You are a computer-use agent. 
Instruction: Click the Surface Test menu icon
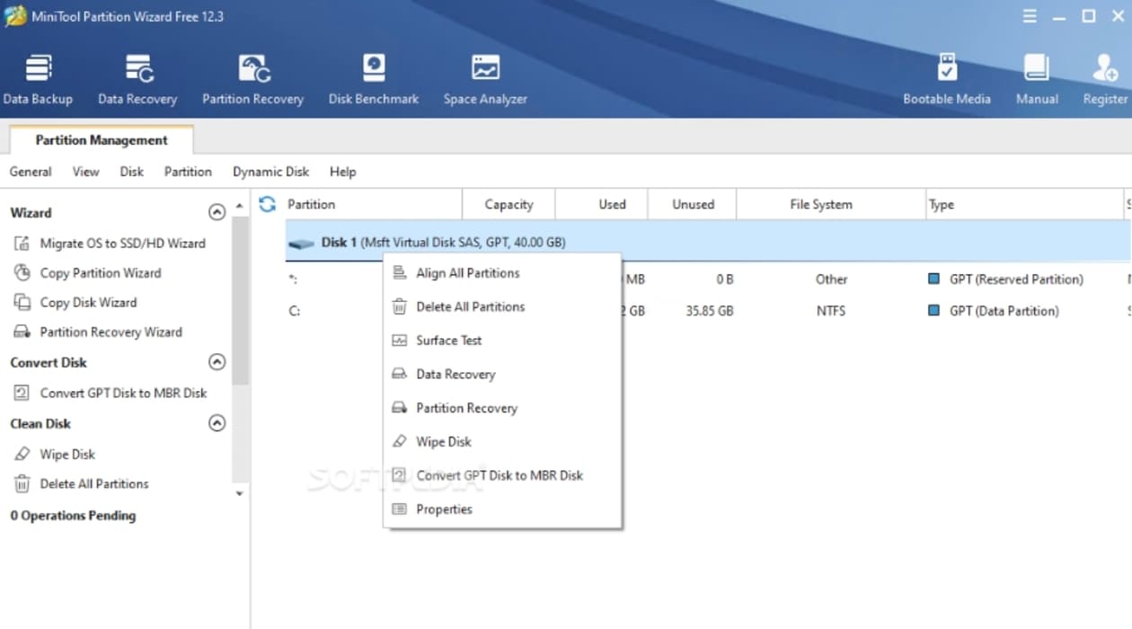400,341
